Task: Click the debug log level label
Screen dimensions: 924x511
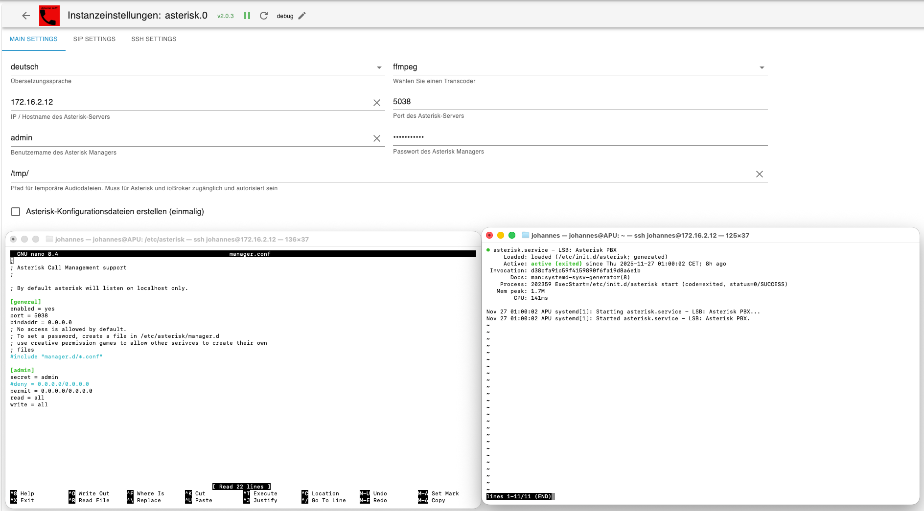Action: point(285,16)
